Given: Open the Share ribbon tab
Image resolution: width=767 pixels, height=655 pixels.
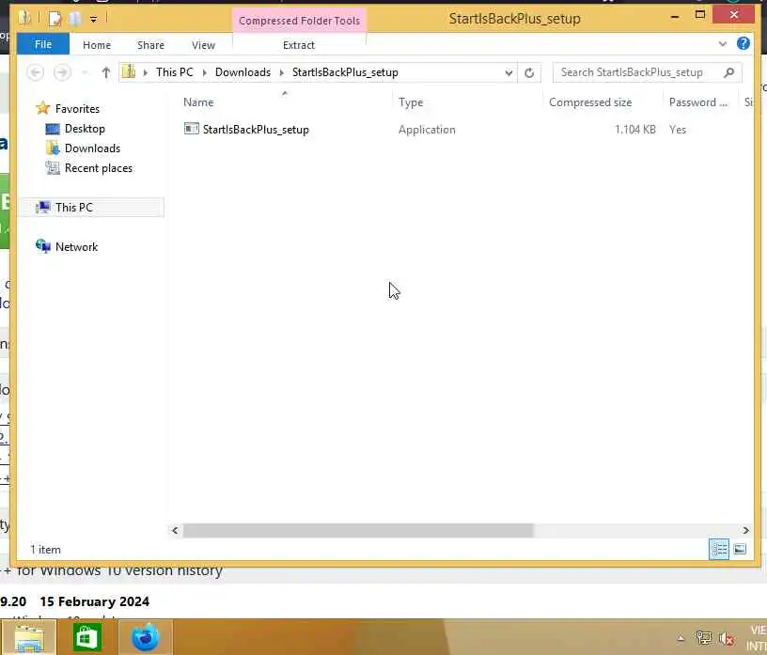Looking at the screenshot, I should (x=150, y=45).
